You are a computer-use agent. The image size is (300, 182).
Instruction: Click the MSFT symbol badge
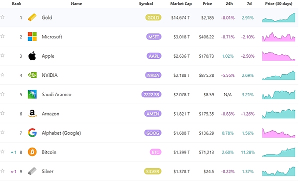pos(154,37)
